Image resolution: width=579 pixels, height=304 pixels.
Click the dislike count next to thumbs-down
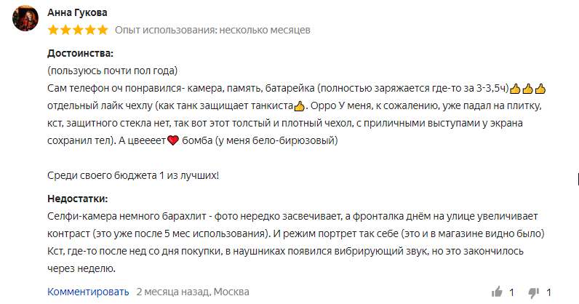(x=548, y=292)
